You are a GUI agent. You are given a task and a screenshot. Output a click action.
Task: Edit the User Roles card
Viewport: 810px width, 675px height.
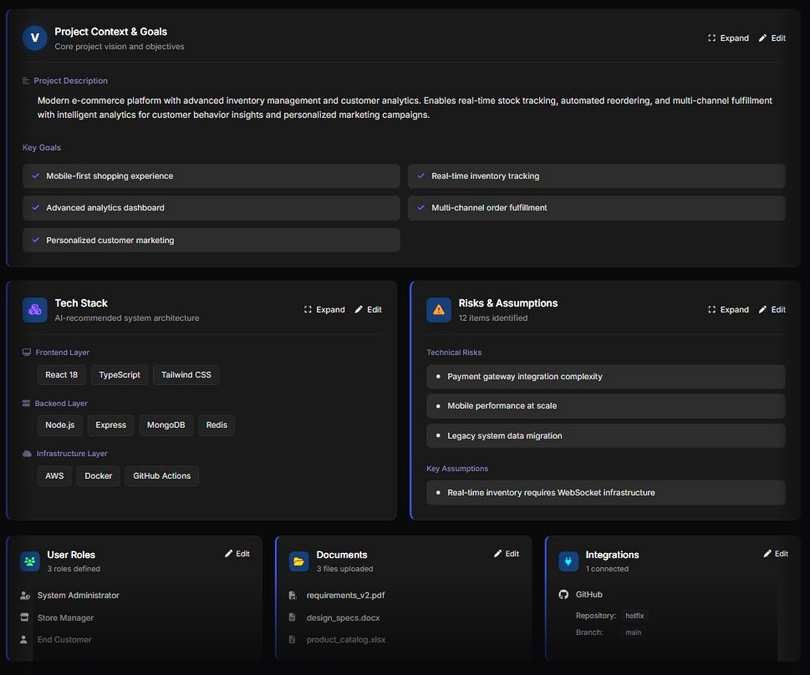click(237, 554)
